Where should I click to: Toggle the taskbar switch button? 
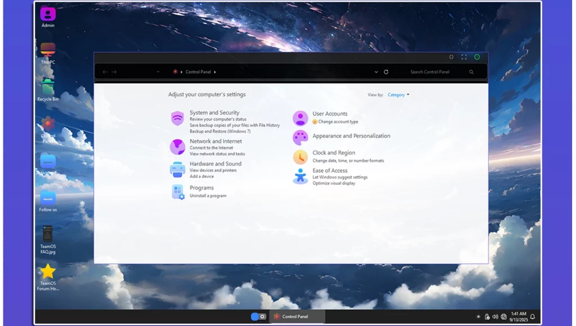[x=258, y=316]
